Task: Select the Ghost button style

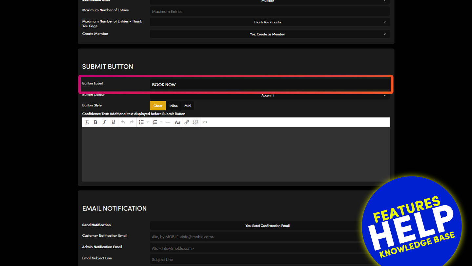Action: pos(158,106)
